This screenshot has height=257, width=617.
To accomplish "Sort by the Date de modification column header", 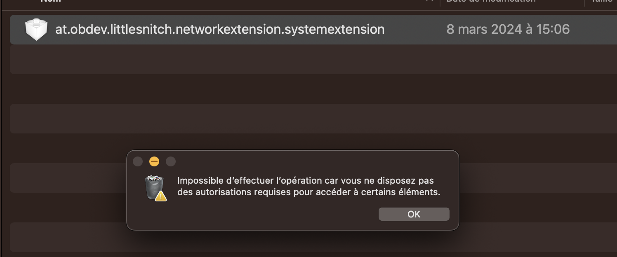I will (491, 2).
